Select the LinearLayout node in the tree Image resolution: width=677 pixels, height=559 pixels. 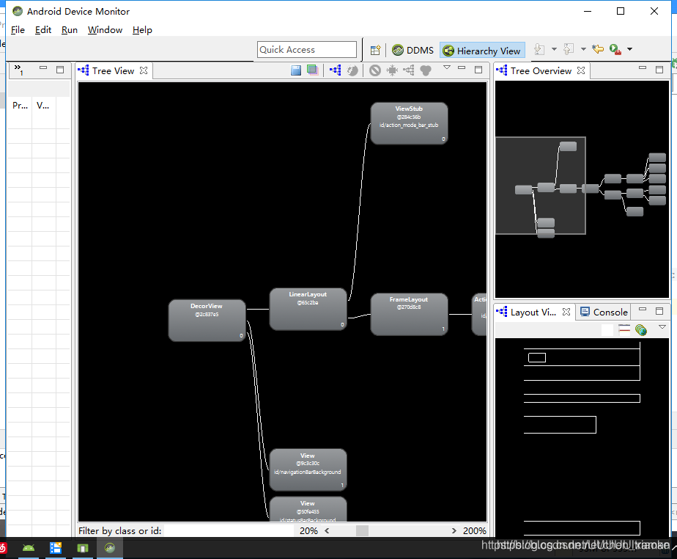coord(308,309)
